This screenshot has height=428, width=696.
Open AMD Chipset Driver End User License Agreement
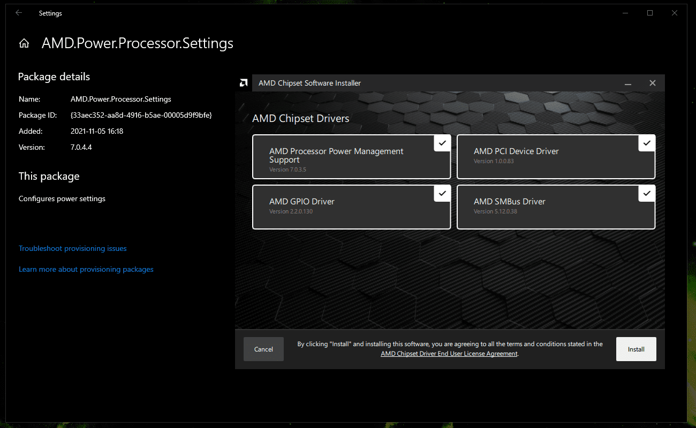(449, 354)
